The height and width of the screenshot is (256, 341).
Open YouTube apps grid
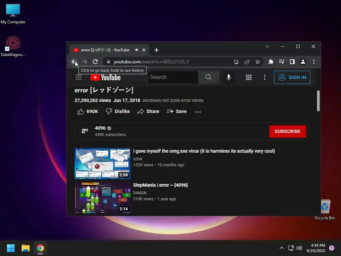click(248, 77)
